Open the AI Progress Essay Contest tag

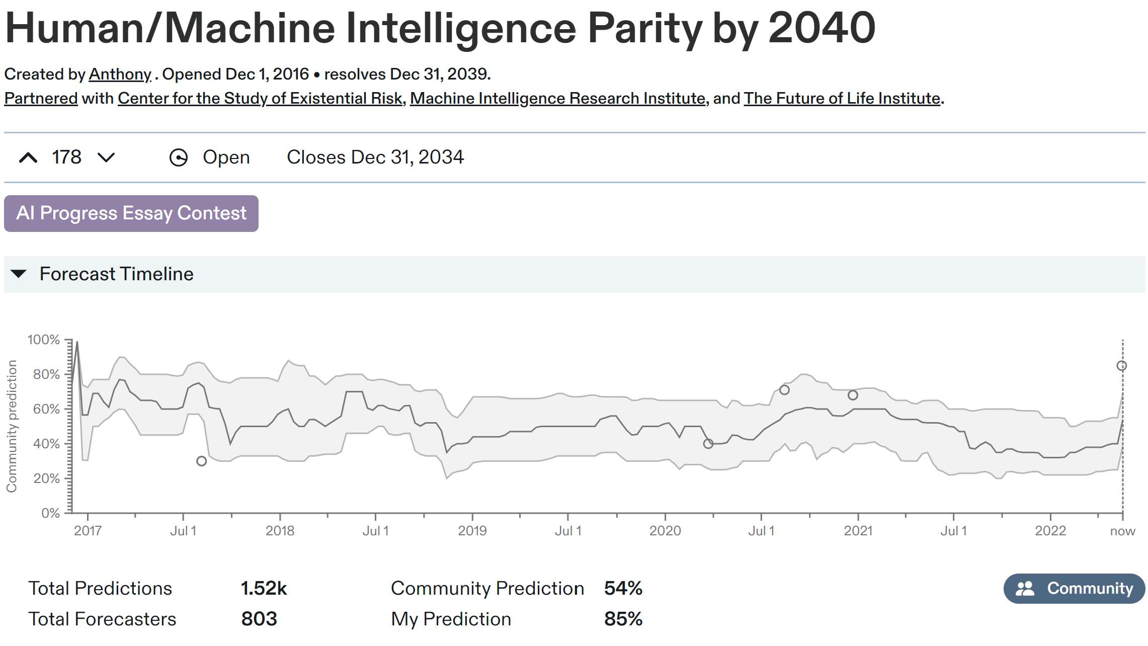(x=131, y=213)
